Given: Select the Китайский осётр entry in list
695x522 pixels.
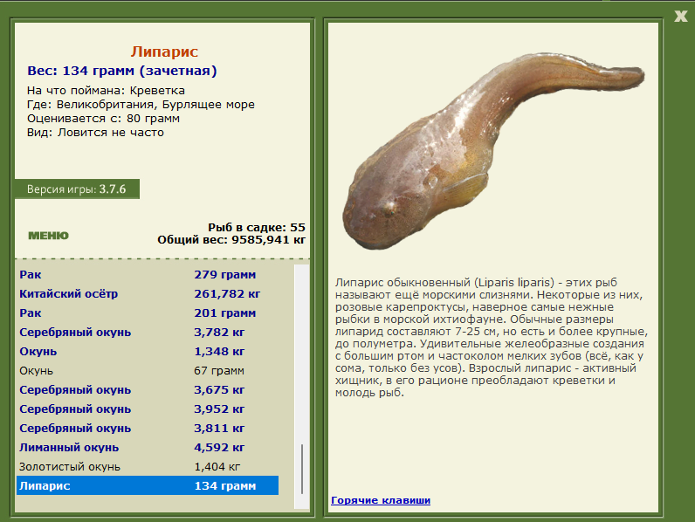Looking at the screenshot, I should click(x=148, y=294).
